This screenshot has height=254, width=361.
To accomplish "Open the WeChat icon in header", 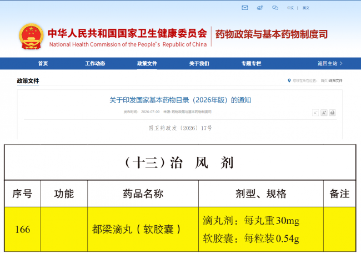I will [275, 8].
